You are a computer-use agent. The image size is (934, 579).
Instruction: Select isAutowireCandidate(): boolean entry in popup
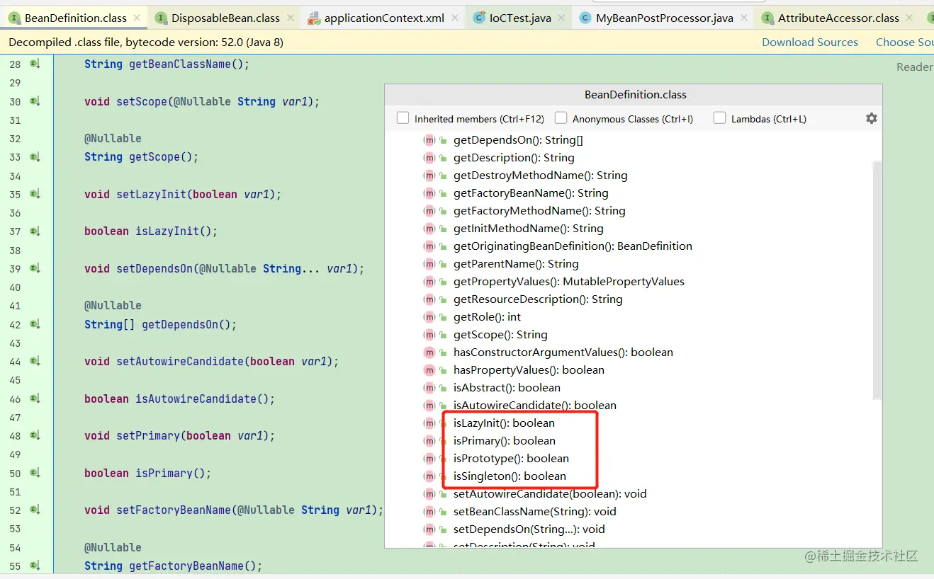click(535, 406)
